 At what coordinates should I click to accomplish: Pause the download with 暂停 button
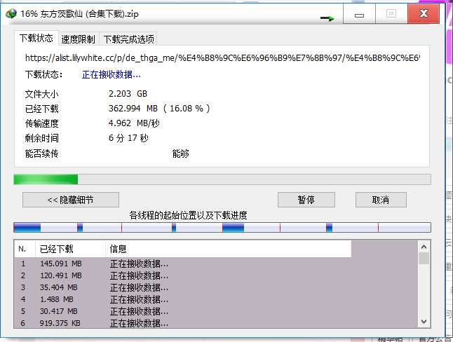tap(306, 200)
